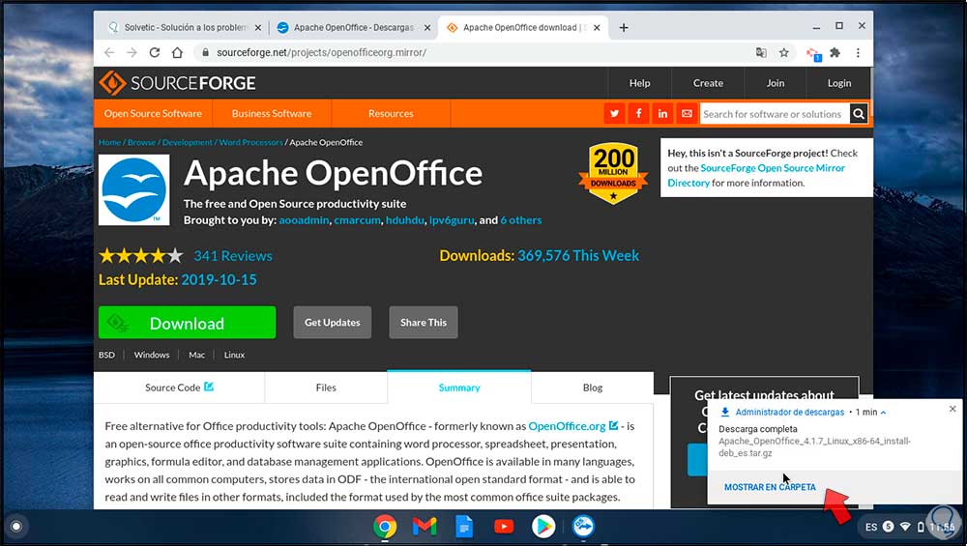
Task: Click Login in top navigation
Action: 838,83
